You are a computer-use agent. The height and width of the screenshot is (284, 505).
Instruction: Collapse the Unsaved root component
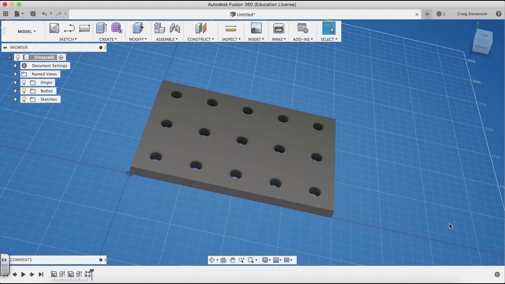pyautogui.click(x=9, y=57)
